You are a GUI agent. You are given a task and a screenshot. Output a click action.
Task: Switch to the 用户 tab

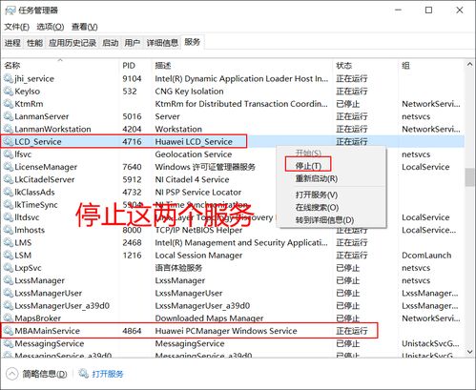coord(133,43)
